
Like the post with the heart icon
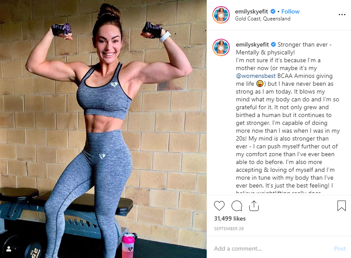click(x=219, y=205)
